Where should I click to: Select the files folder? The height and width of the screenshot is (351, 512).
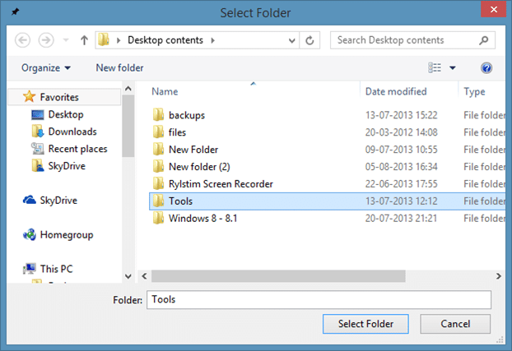(177, 132)
